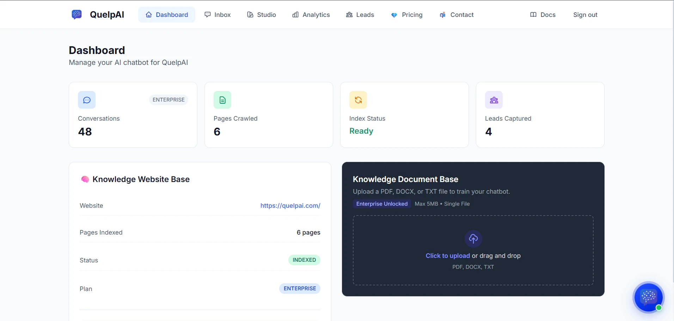Click 'Manage your AI chatbot for QuelpAI' subtitle
The width and height of the screenshot is (674, 321).
coord(128,62)
